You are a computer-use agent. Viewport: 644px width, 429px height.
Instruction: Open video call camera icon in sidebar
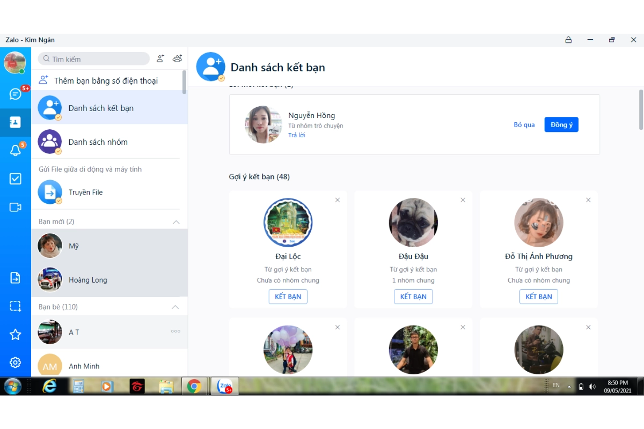[x=15, y=208]
